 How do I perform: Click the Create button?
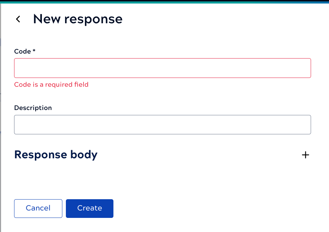[89, 208]
